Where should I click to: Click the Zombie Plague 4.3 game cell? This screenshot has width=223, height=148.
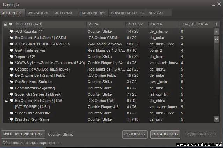click(103, 107)
